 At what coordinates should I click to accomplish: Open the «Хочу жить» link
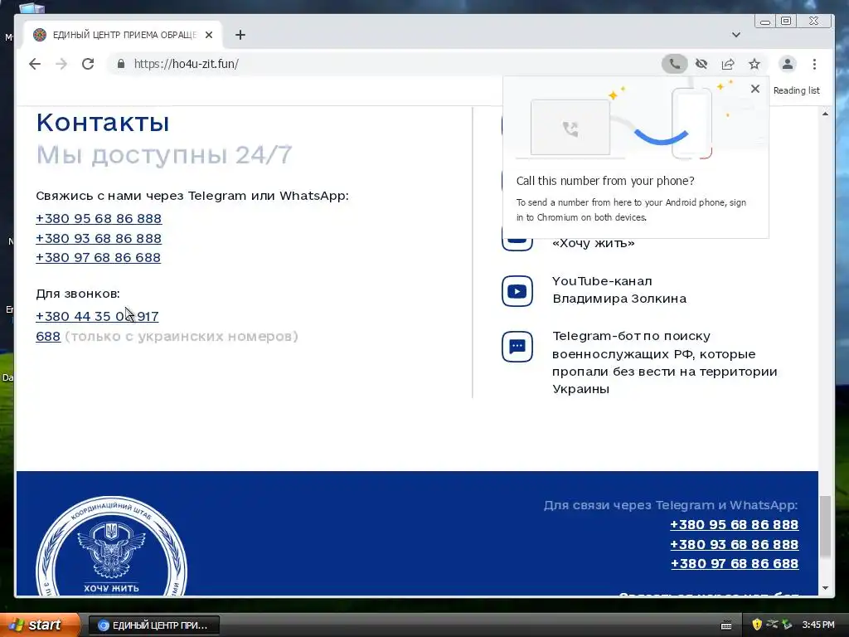pyautogui.click(x=593, y=243)
